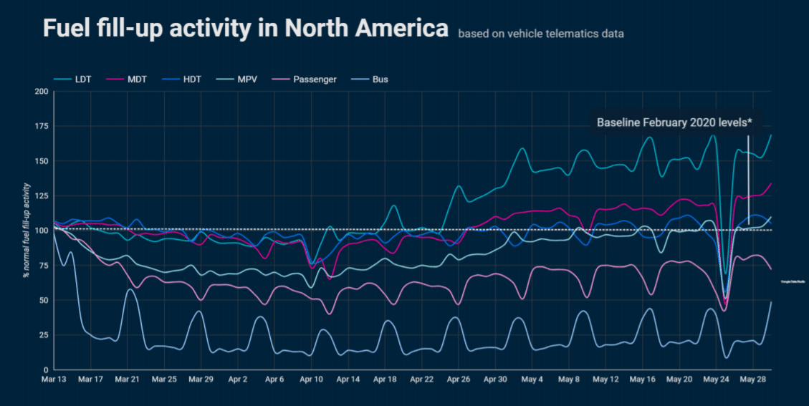
Task: Click the 100 y-axis tick label
Action: point(42,231)
